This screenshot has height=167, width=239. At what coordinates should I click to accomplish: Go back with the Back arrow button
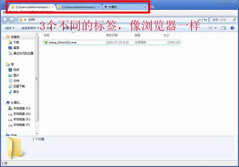5,20
